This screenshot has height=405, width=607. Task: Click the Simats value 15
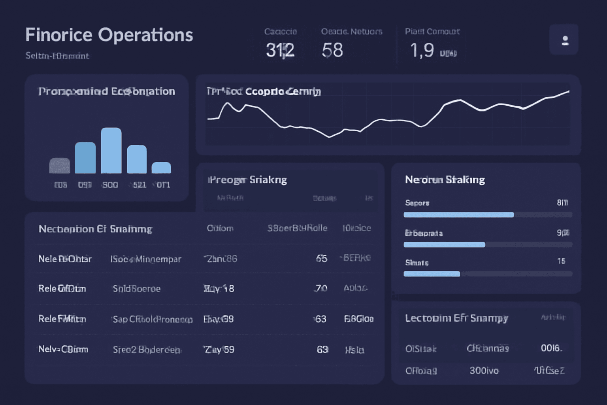pos(561,261)
